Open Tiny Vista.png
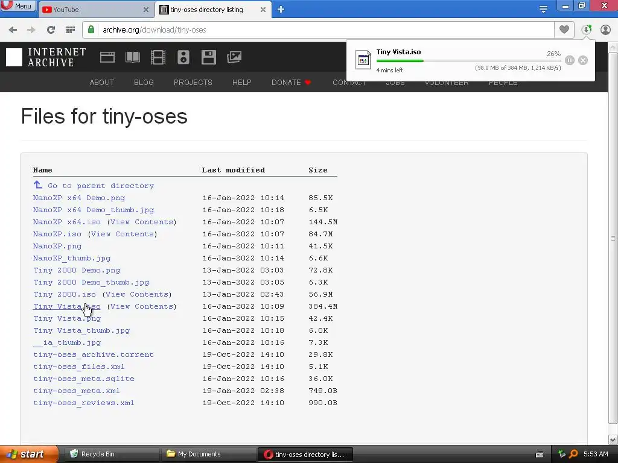 pos(66,318)
